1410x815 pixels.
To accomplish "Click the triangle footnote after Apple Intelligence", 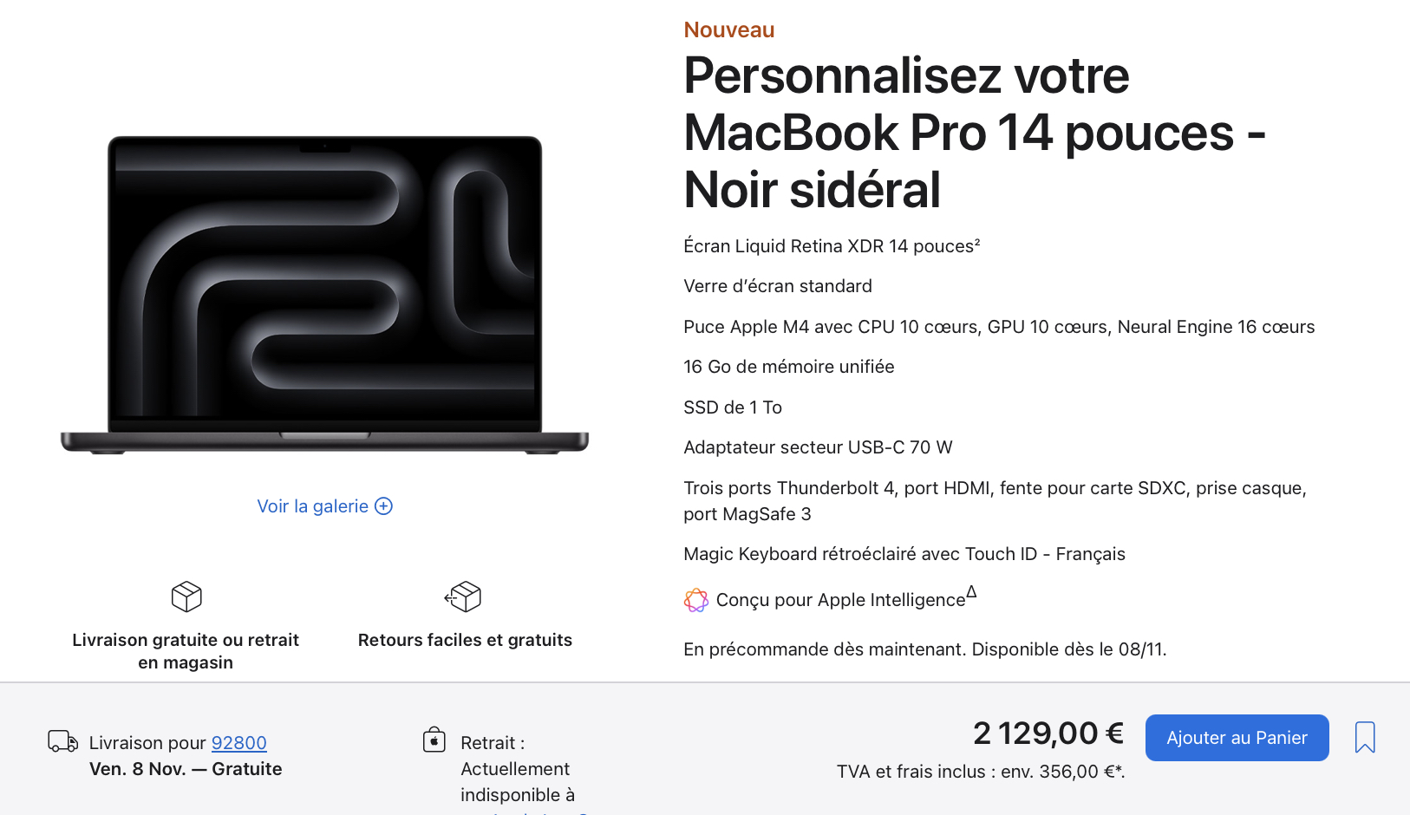I will point(971,592).
